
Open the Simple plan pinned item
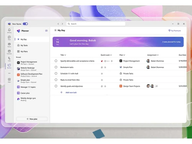pyautogui.click(x=32, y=81)
